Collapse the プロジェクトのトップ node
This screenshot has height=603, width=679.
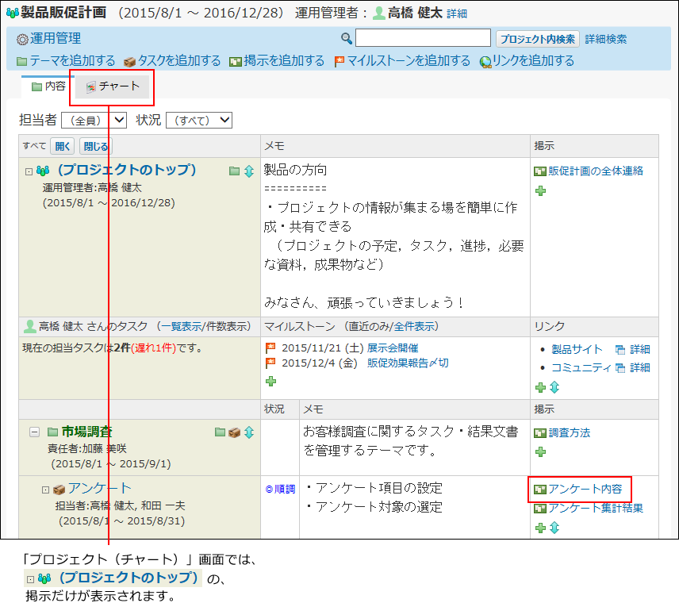click(29, 171)
